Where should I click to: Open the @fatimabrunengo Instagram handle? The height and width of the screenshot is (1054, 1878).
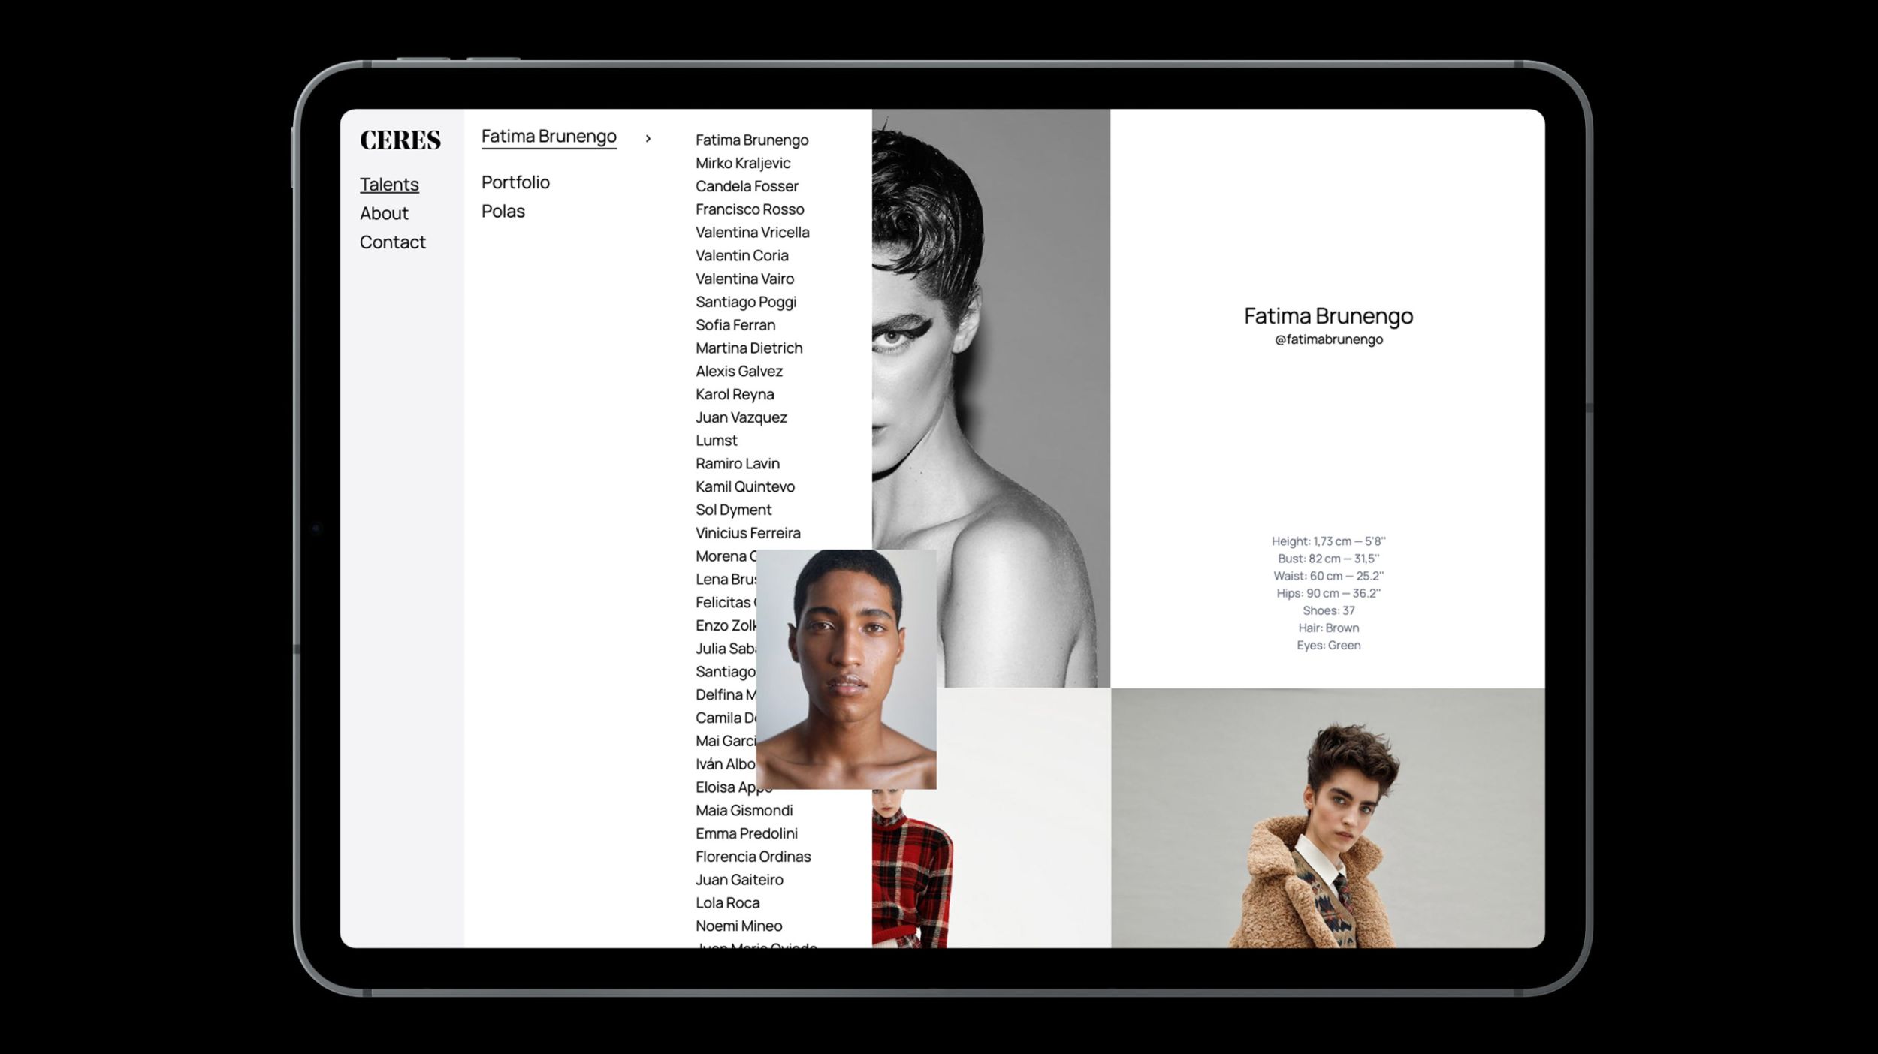pos(1328,339)
